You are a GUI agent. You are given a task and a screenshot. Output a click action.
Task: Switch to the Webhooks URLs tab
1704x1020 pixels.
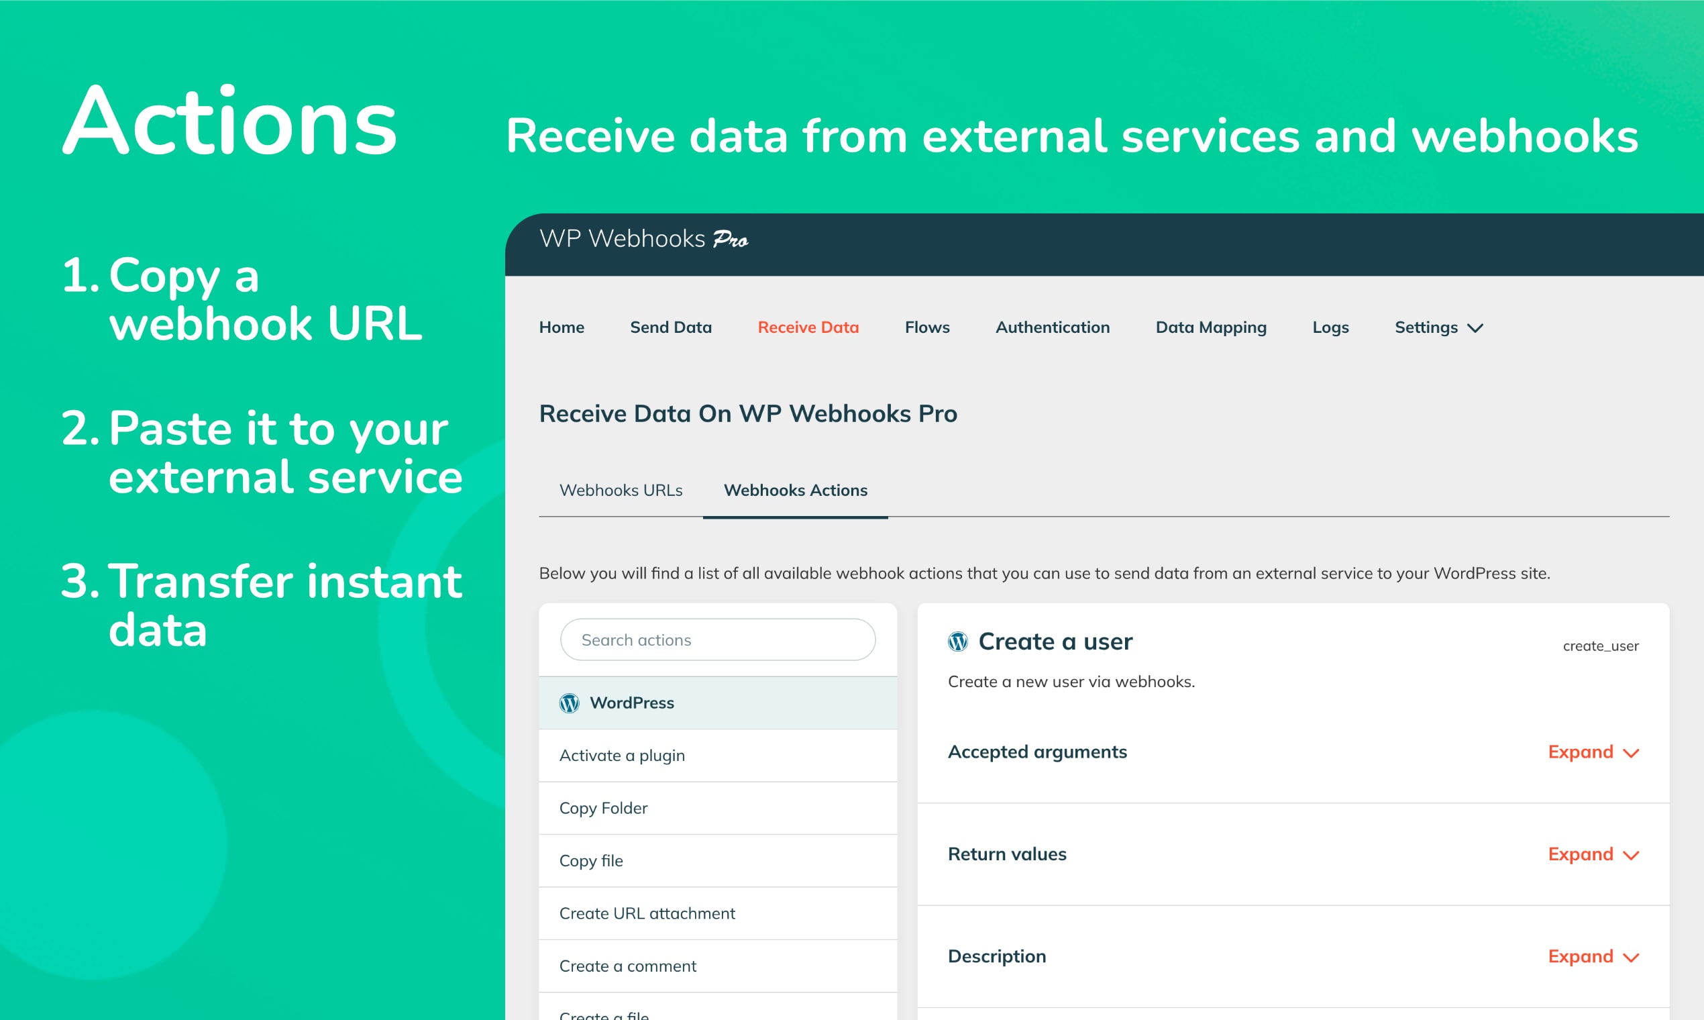[x=621, y=490]
